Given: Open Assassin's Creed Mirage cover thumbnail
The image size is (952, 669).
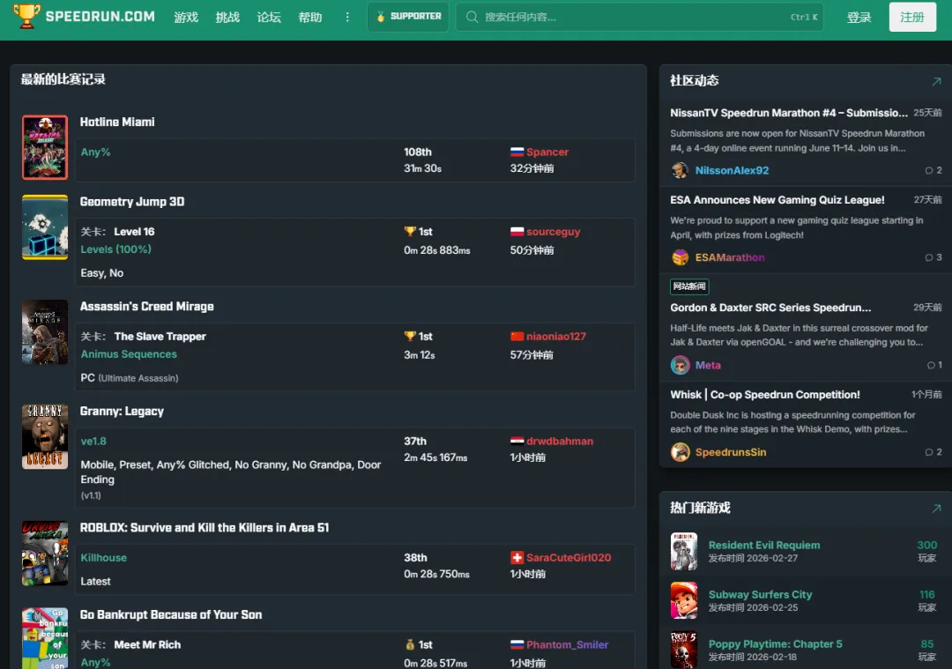Looking at the screenshot, I should pyautogui.click(x=45, y=332).
